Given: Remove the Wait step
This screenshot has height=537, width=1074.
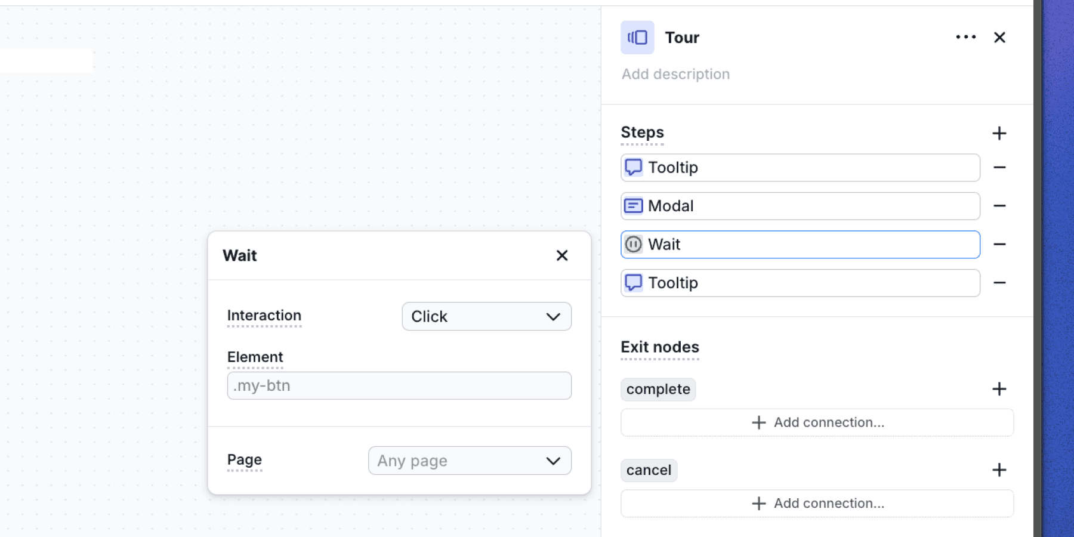Looking at the screenshot, I should (999, 244).
